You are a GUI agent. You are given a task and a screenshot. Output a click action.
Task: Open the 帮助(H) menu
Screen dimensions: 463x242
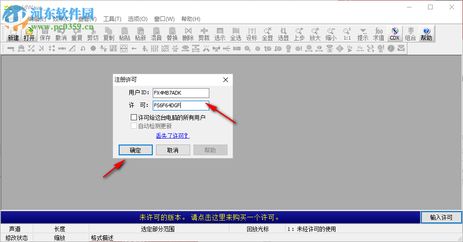[191, 19]
